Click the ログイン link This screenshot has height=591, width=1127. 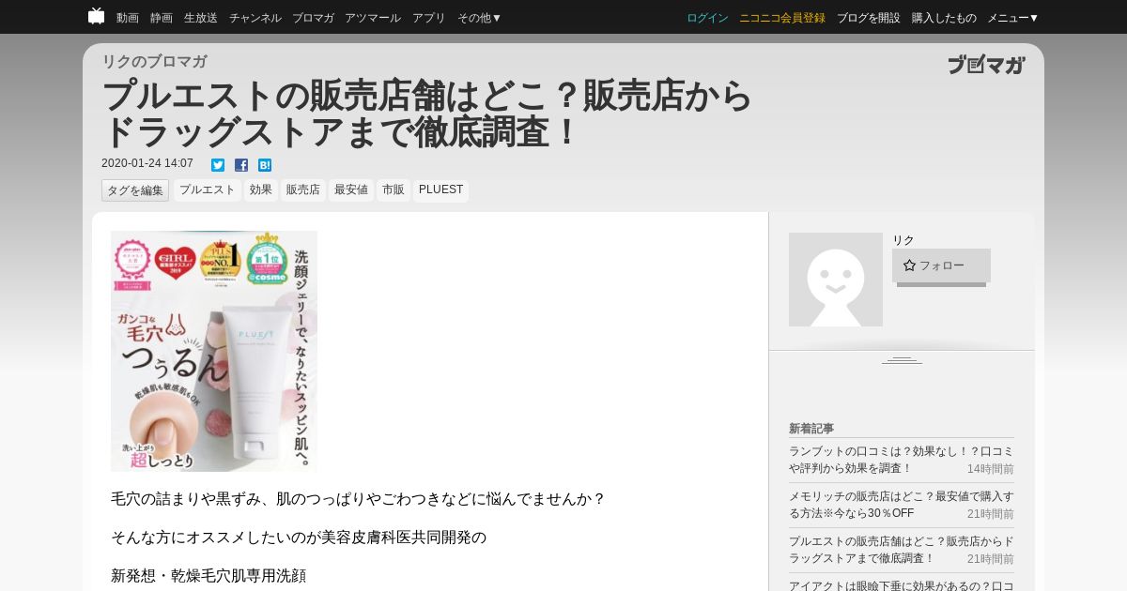coord(707,18)
